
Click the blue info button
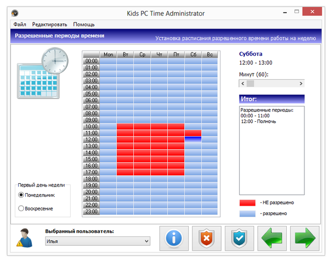coord(174,239)
